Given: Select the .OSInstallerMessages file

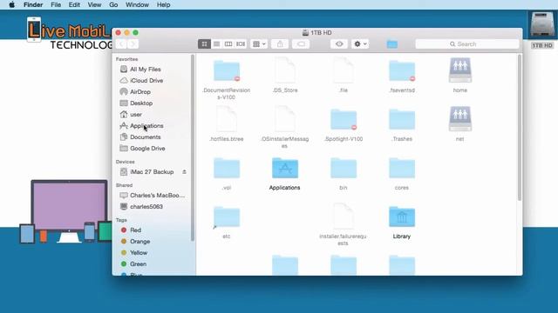Looking at the screenshot, I should [x=285, y=120].
